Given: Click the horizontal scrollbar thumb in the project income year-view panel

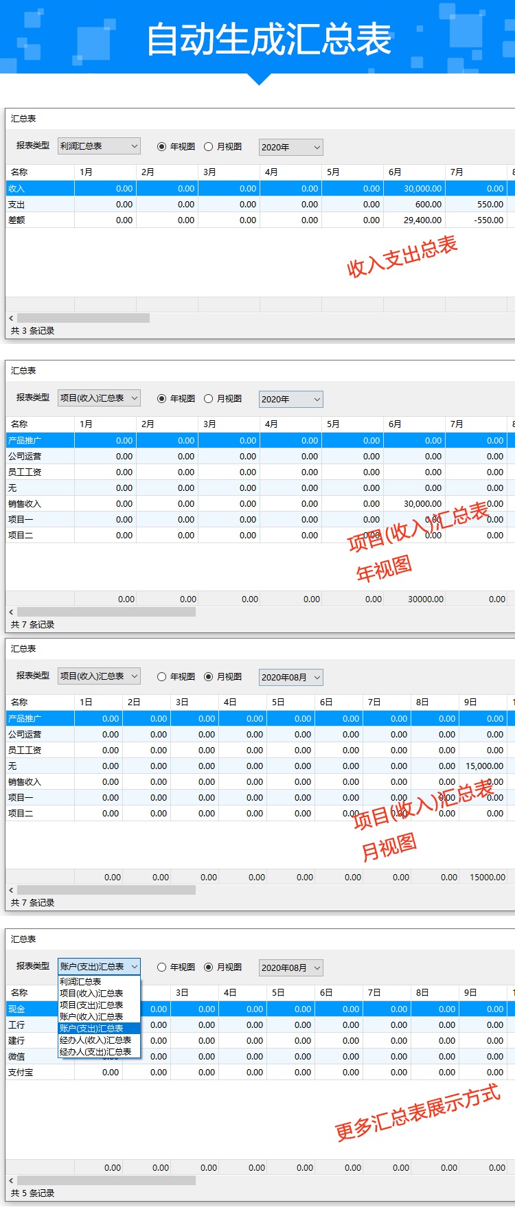Looking at the screenshot, I should (x=106, y=611).
